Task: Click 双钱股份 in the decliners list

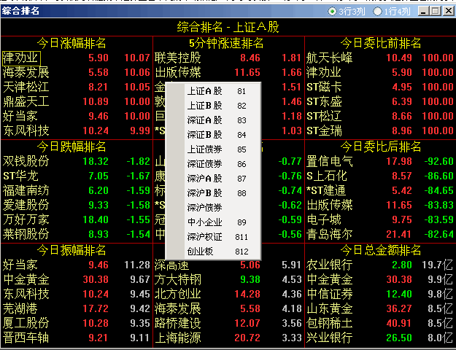Action: coord(26,161)
